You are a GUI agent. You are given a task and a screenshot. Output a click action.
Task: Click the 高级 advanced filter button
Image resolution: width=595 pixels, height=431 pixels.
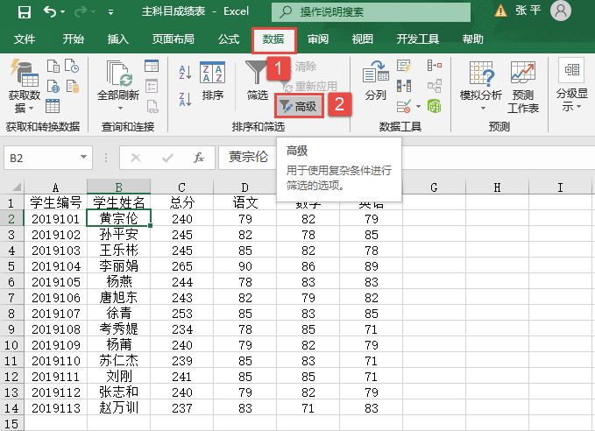click(x=300, y=106)
